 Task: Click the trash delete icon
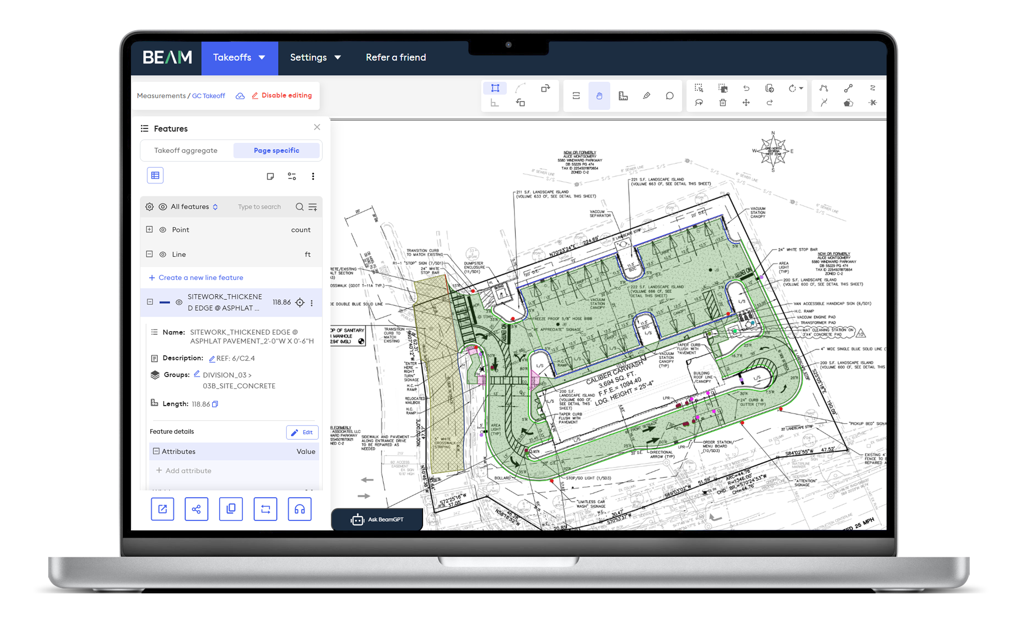point(722,103)
